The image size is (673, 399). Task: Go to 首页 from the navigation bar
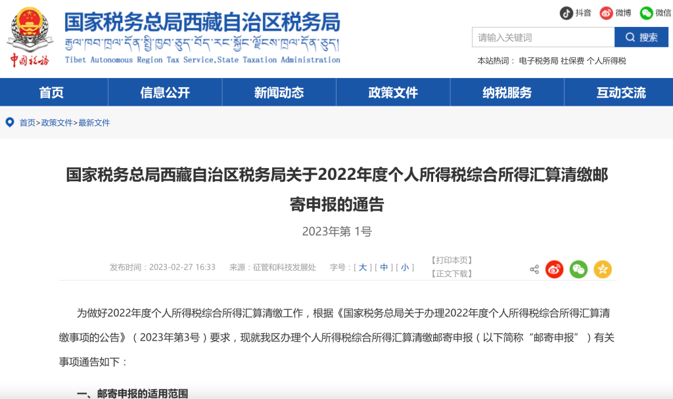pos(51,93)
